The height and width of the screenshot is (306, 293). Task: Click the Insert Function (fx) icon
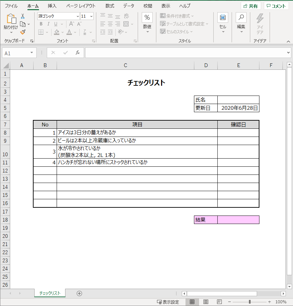78,53
